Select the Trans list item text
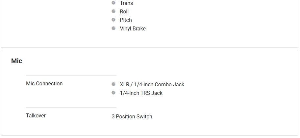Screen dimensions: 300x138 pos(126,3)
